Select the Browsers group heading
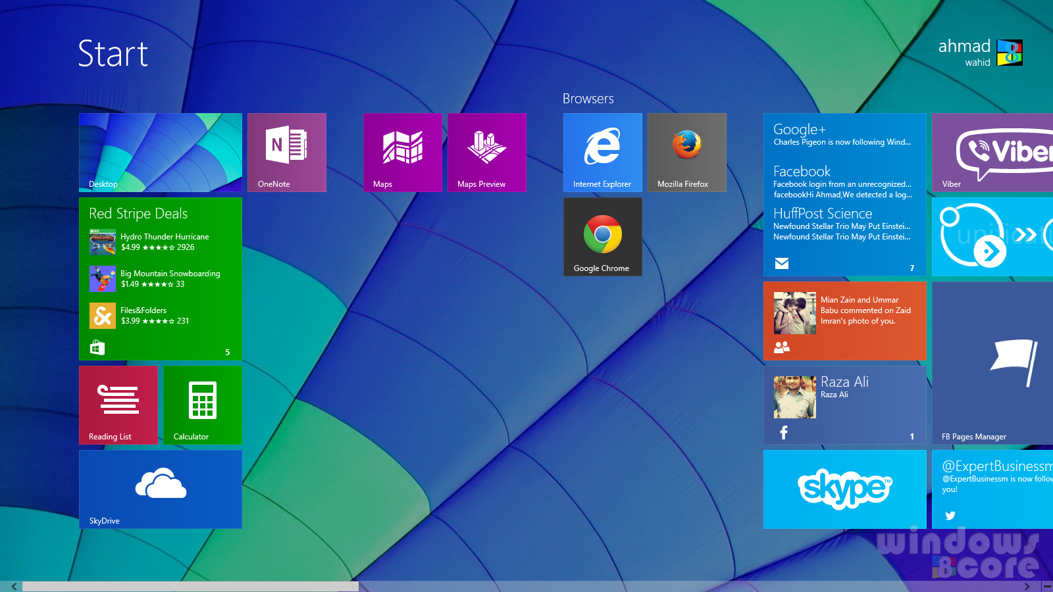This screenshot has height=592, width=1053. 588,99
